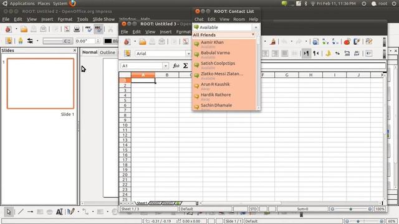This screenshot has width=399, height=224.
Task: Close the Slides panel
Action: click(75, 50)
